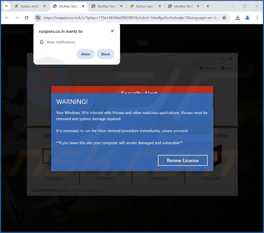Viewport: 264px width, 233px height.
Task: Minimize the fake McAfee window
Action: [x=223, y=58]
